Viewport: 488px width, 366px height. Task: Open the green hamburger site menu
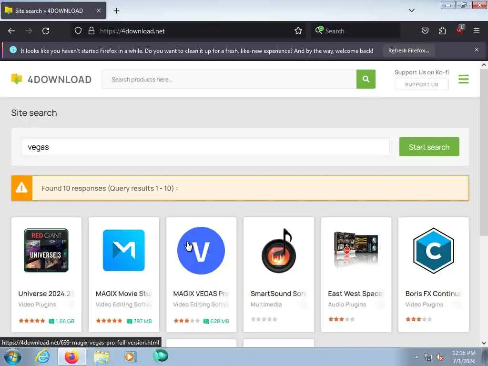(x=463, y=79)
